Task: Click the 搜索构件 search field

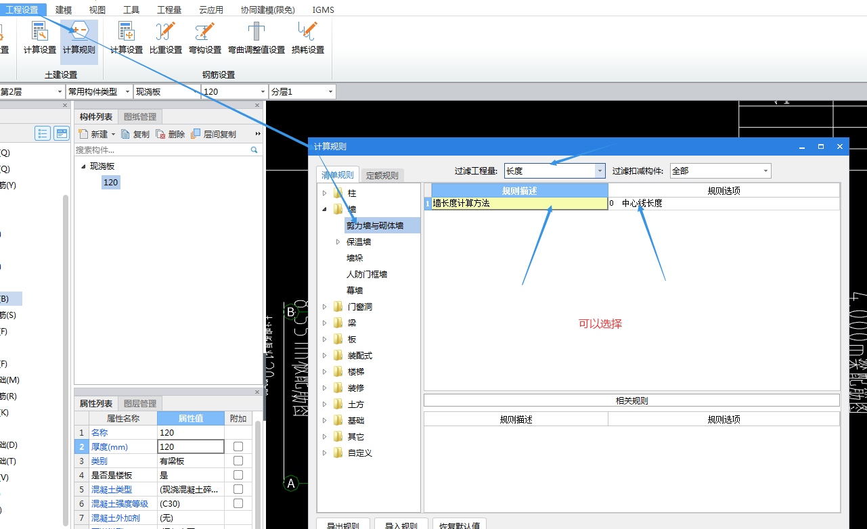Action: pos(162,150)
